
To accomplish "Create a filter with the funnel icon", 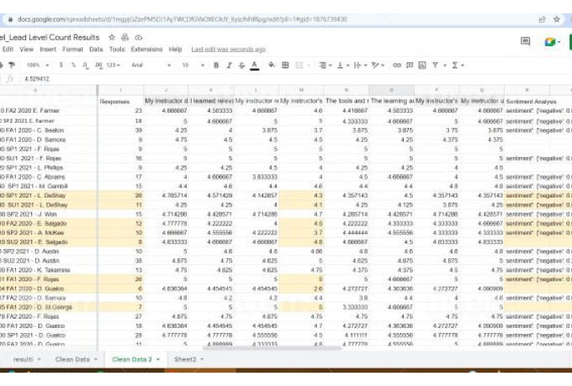I will (435, 65).
